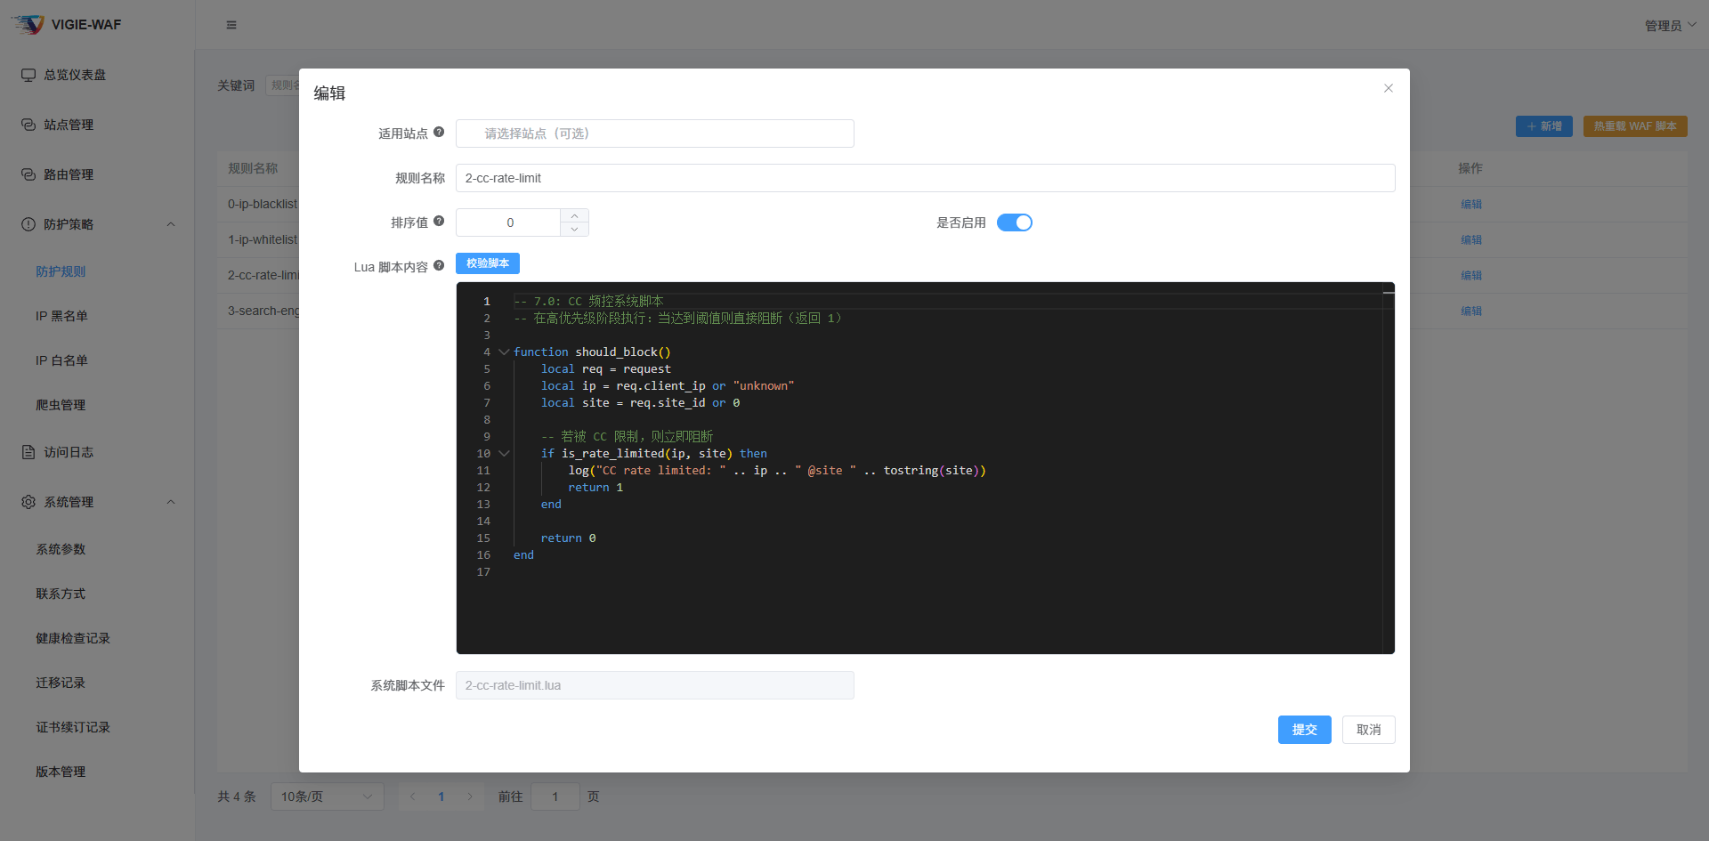This screenshot has width=1709, height=841.
Task: Click the icon beside 路由管理
Action: point(28,174)
